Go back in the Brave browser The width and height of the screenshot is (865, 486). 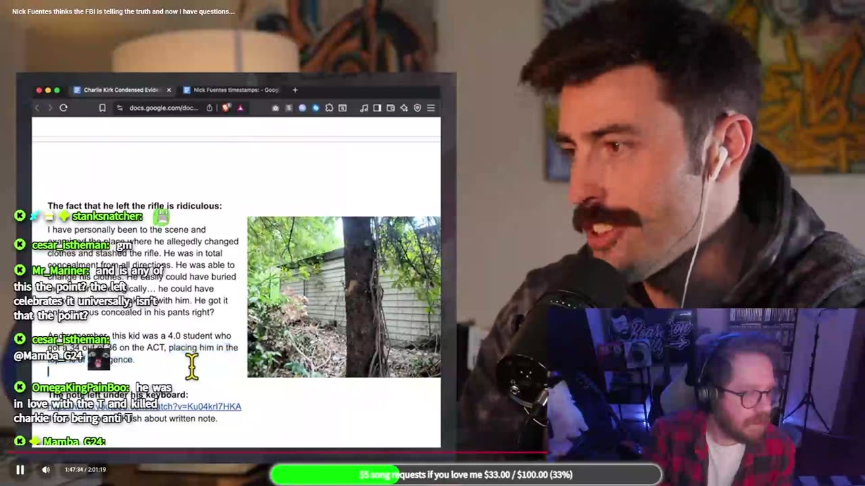37,108
